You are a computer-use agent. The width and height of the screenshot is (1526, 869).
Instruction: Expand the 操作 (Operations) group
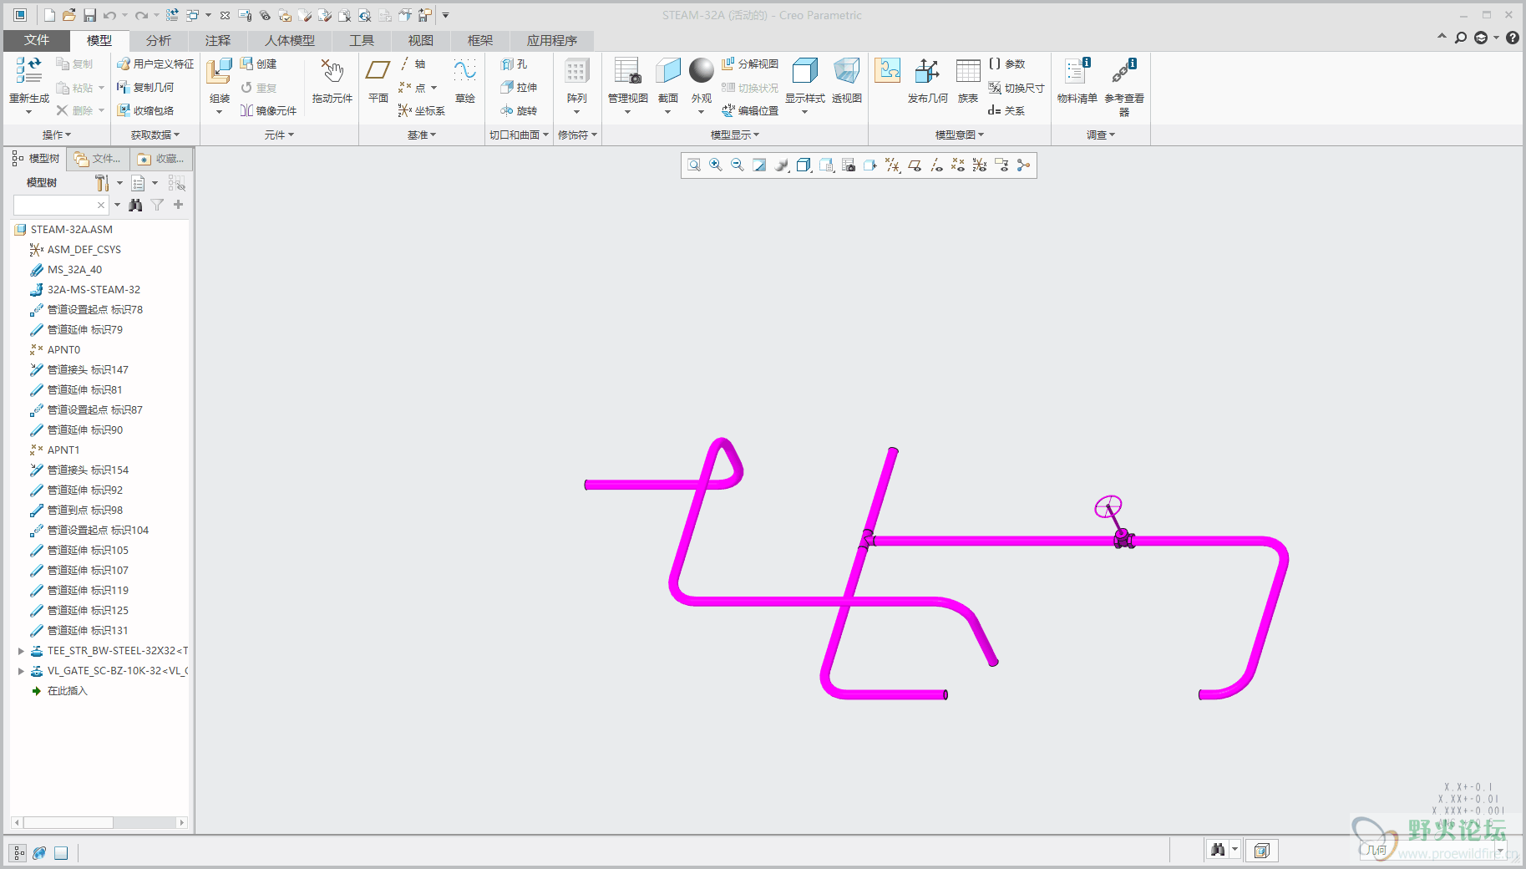pyautogui.click(x=57, y=135)
